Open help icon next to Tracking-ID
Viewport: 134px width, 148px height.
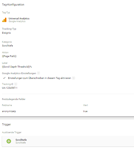click(16, 84)
